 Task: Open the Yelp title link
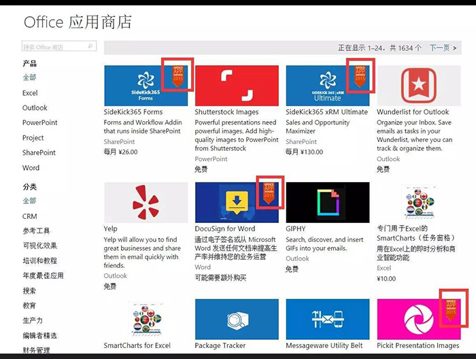tap(110, 229)
